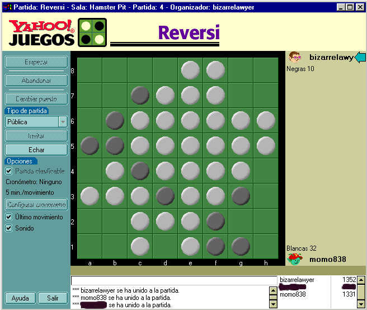Select the black disc at d3

[x=165, y=196]
